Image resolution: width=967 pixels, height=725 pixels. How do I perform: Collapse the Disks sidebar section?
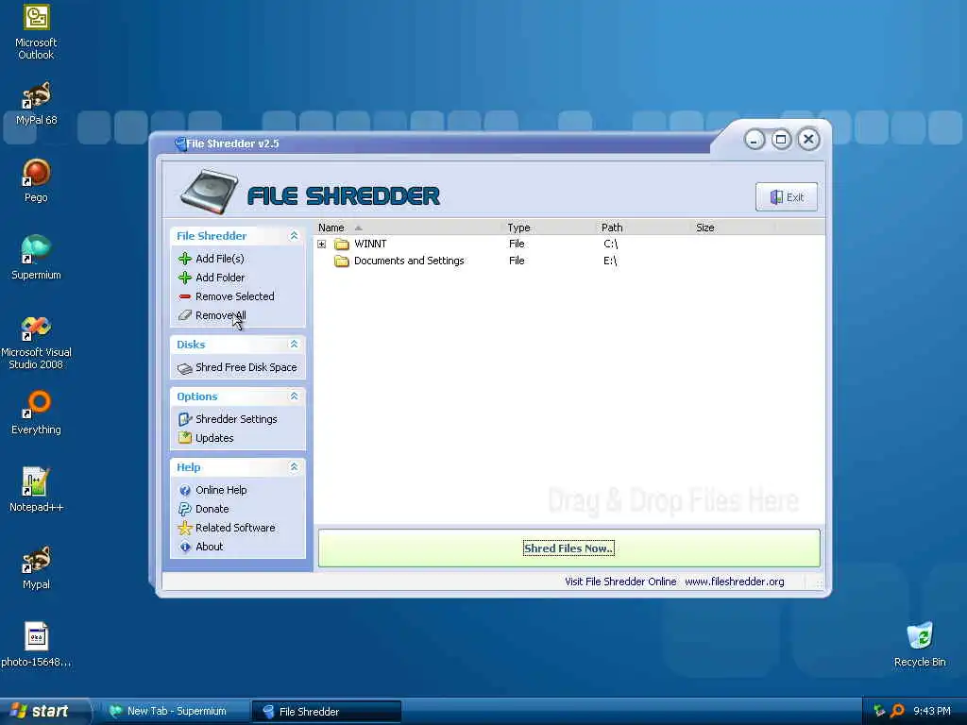(295, 344)
